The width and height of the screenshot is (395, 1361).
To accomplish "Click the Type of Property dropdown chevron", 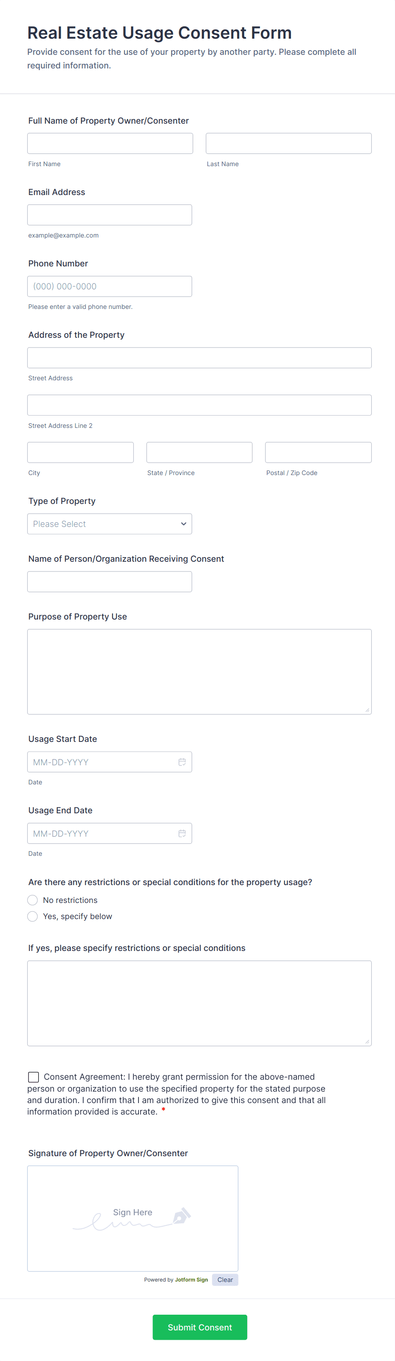I will click(x=183, y=523).
